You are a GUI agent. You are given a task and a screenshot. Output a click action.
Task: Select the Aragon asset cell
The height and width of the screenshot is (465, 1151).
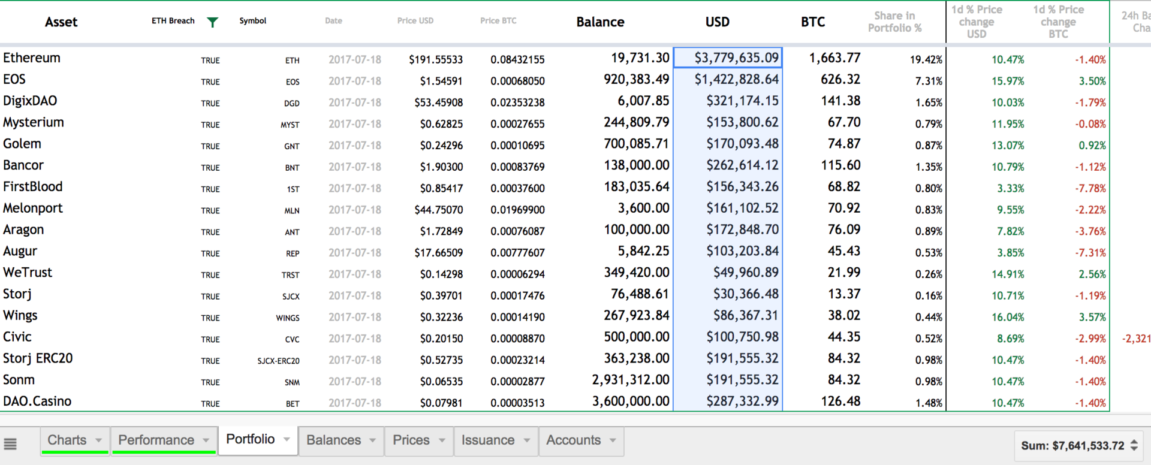coord(23,230)
